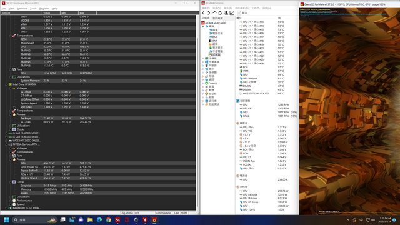Refresh the AIDA64 sensor readings
The height and width of the screenshot is (225, 400).
220,12
